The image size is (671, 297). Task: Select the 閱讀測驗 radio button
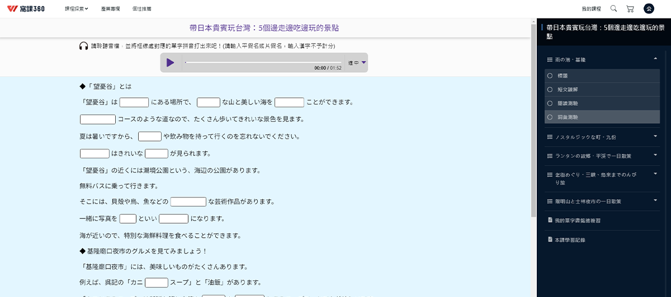550,103
